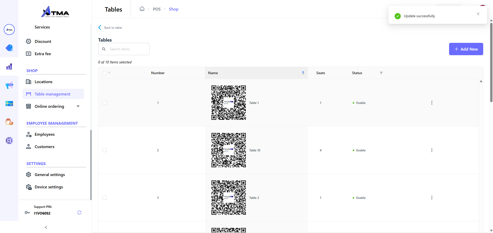This screenshot has height=233, width=493.
Task: Click the ATMA logo icon in the sidebar
Action: (9, 30)
